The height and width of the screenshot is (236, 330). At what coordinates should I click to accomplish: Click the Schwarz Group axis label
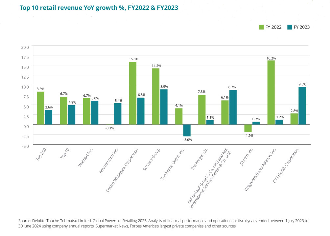[151, 159]
